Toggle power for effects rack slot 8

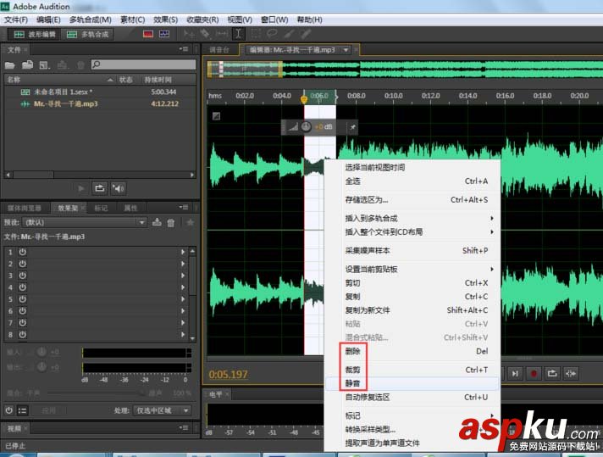tap(23, 335)
